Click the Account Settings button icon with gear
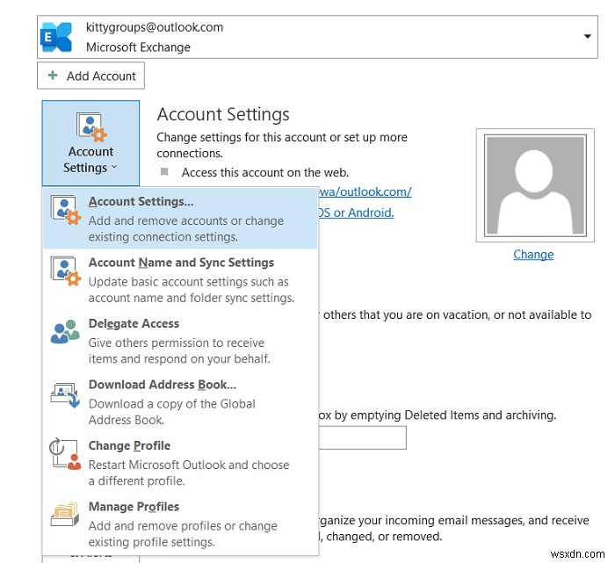 click(91, 127)
